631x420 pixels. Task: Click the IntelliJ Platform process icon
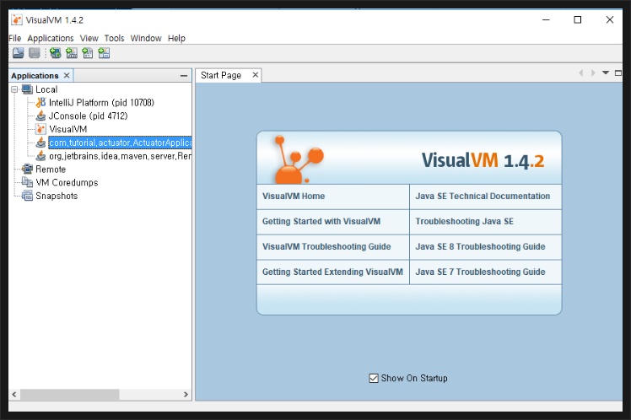(x=40, y=103)
